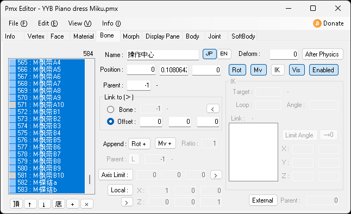The width and height of the screenshot is (351, 214).
Task: Click the Position Y field 0.1080642
Action: pos(174,70)
